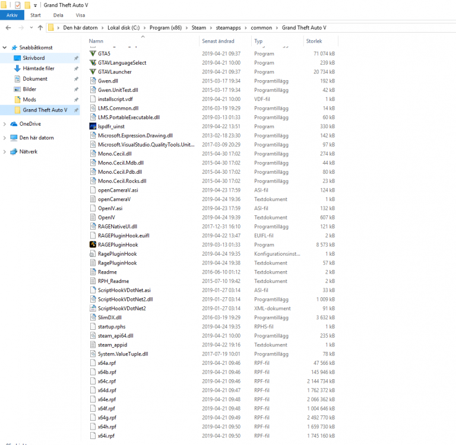
Task: Click the openCameraV text document icon
Action: tap(93, 199)
